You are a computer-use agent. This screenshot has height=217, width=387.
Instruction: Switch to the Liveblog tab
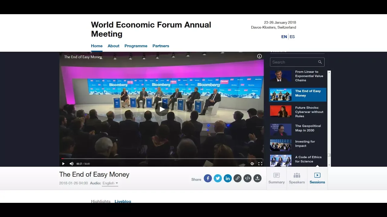point(123,201)
